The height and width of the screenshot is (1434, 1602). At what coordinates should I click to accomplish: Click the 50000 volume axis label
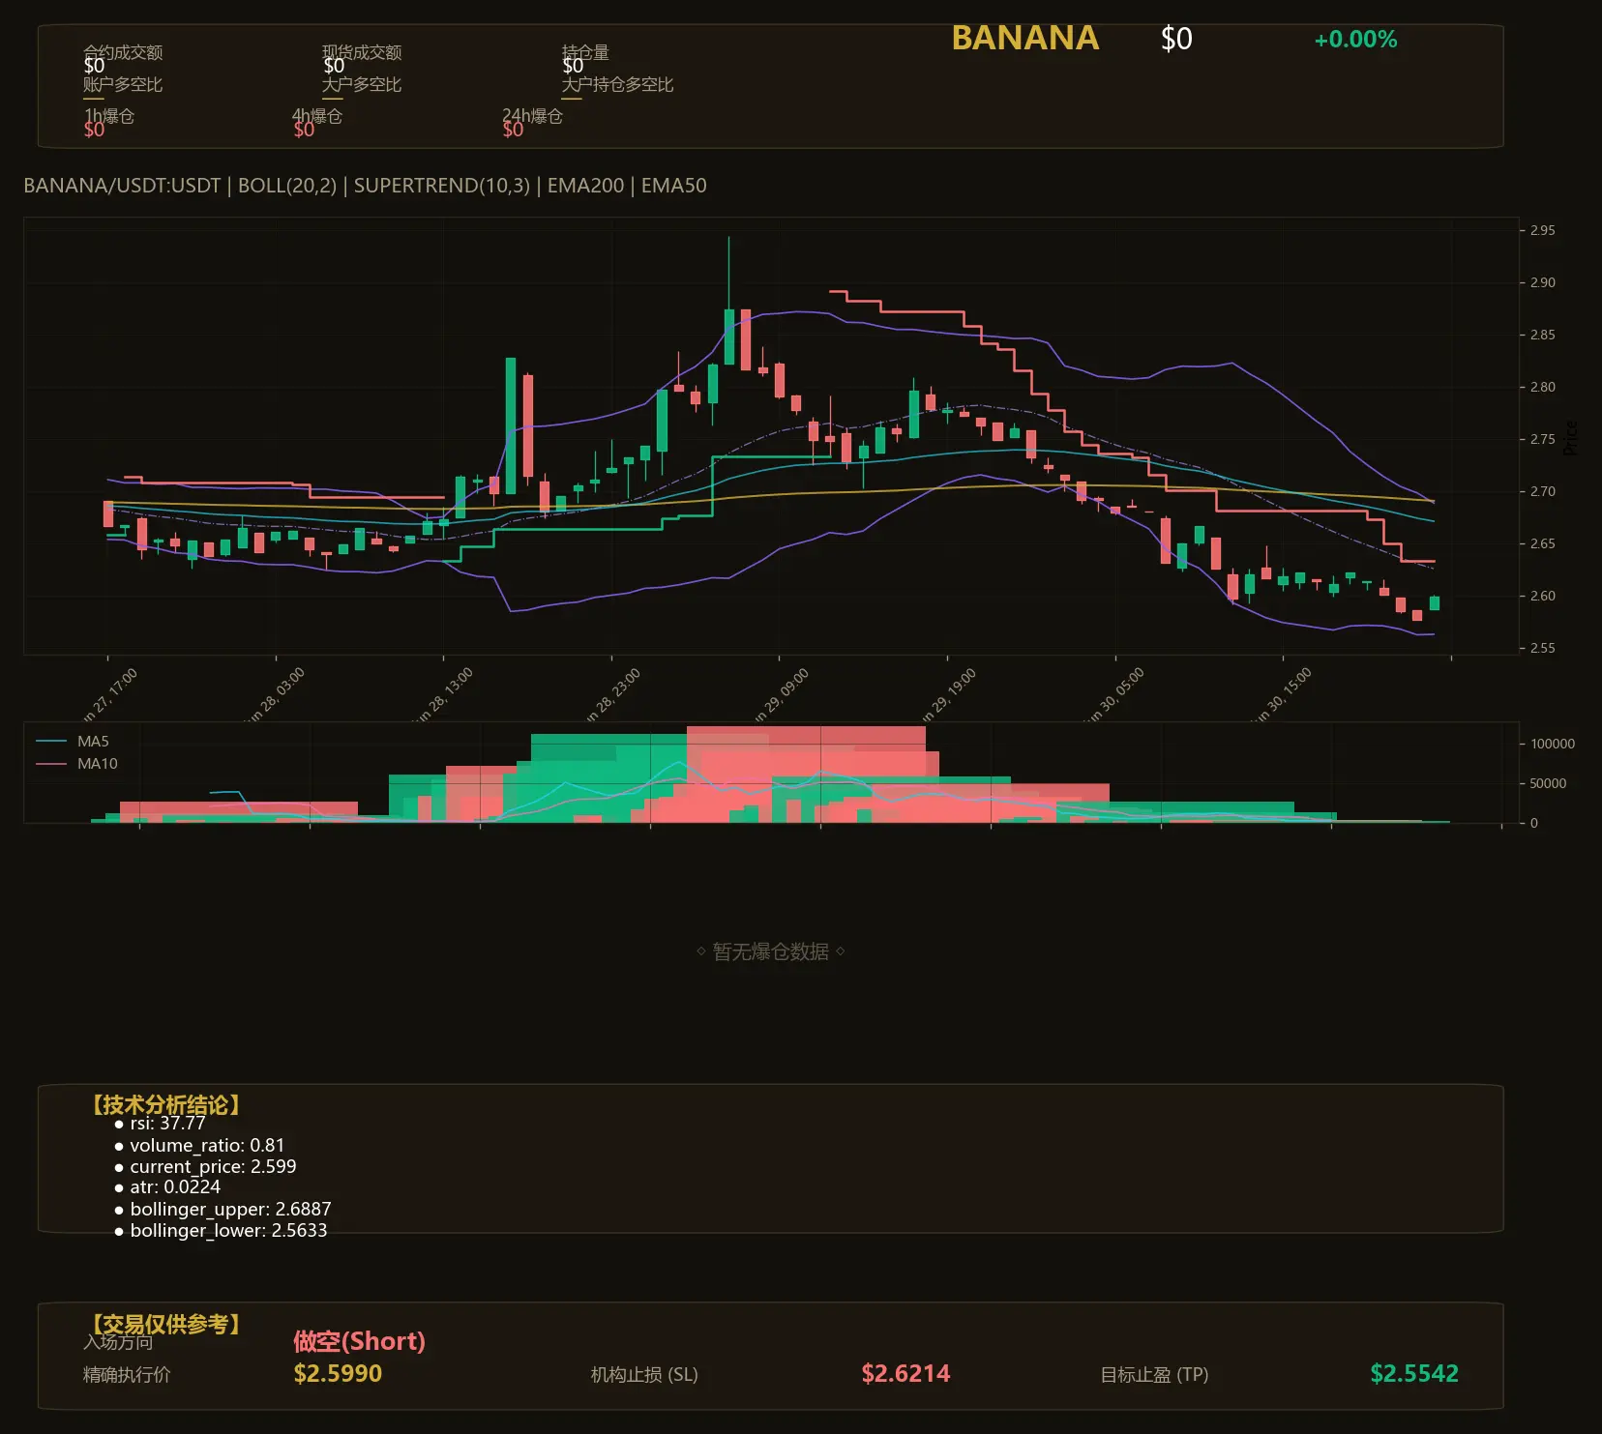(1548, 783)
